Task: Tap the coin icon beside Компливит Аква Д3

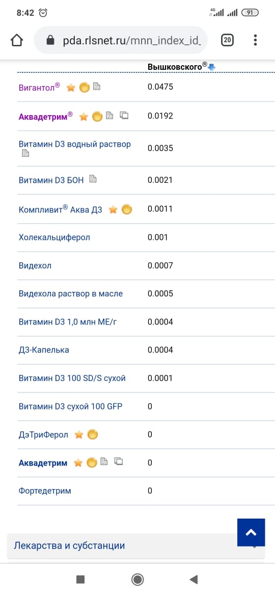Action: tap(126, 209)
